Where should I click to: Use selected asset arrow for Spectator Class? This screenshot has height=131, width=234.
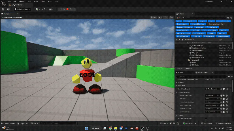[221, 112]
